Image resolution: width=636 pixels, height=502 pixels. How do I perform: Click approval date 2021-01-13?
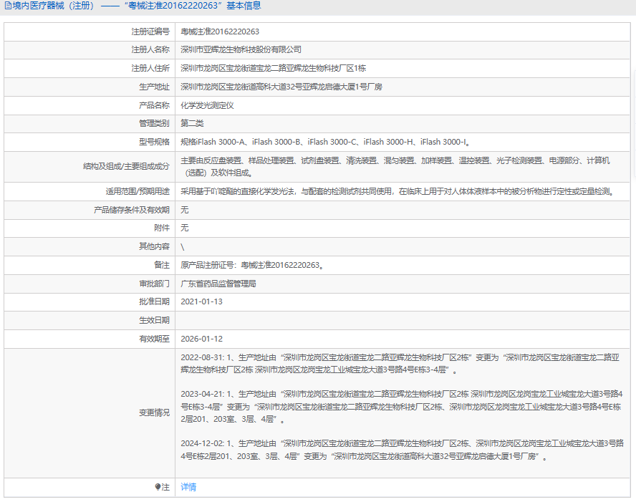[201, 301]
